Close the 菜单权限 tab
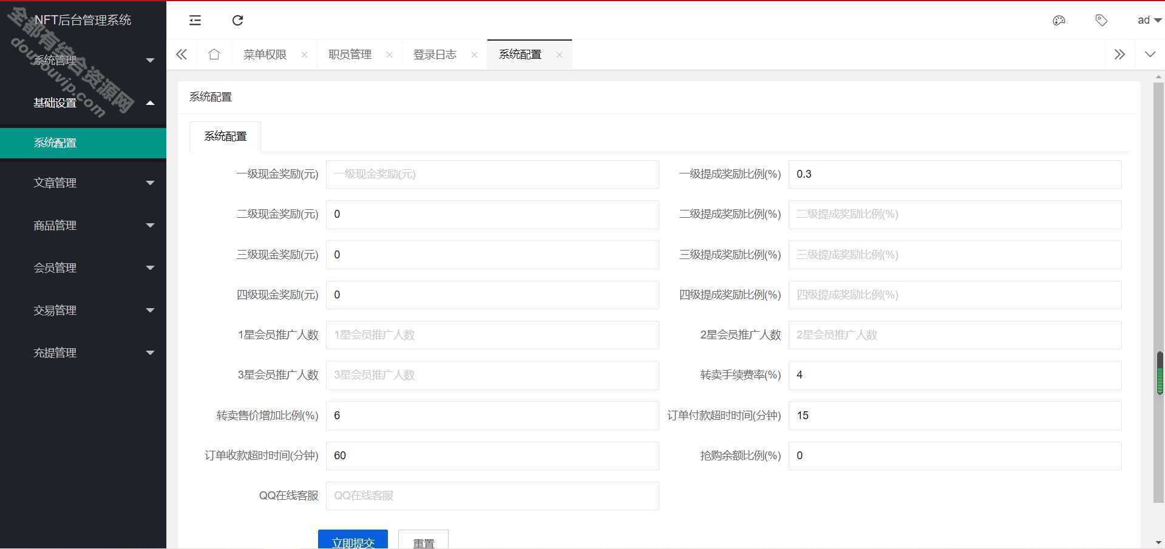The image size is (1165, 549). (304, 55)
